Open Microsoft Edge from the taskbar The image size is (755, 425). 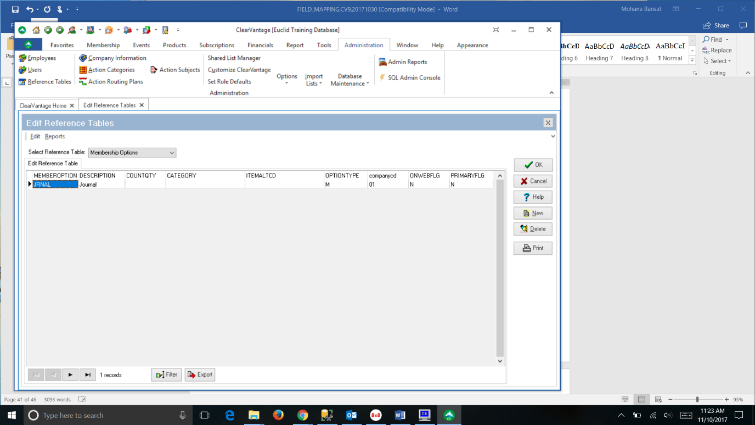coord(230,415)
